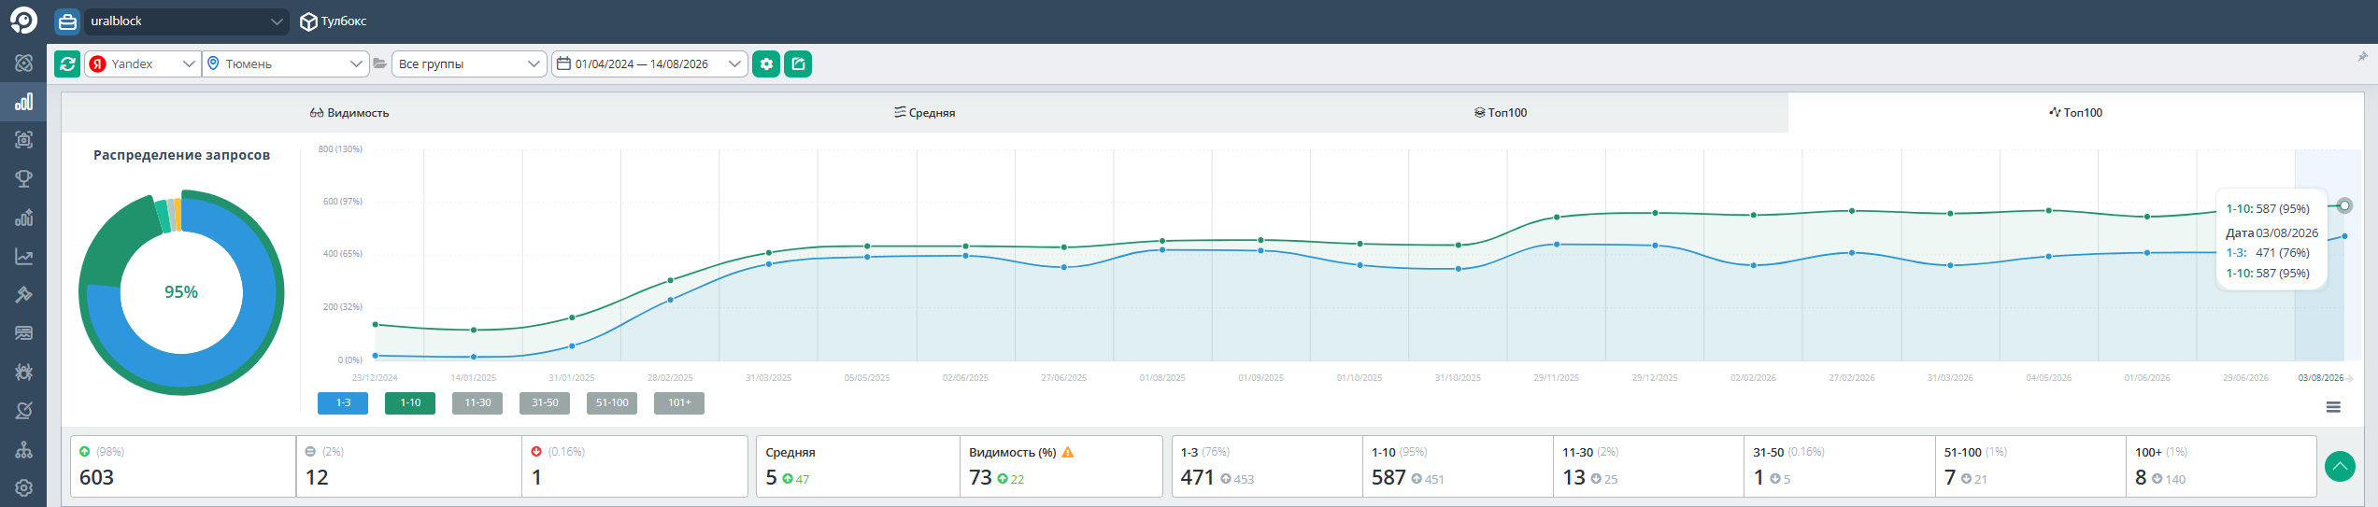
Task: Click the trophy icon in sidebar
Action: click(23, 178)
